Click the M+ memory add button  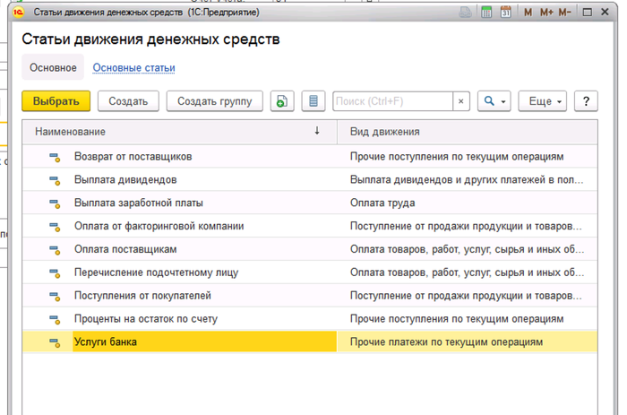[x=546, y=13]
